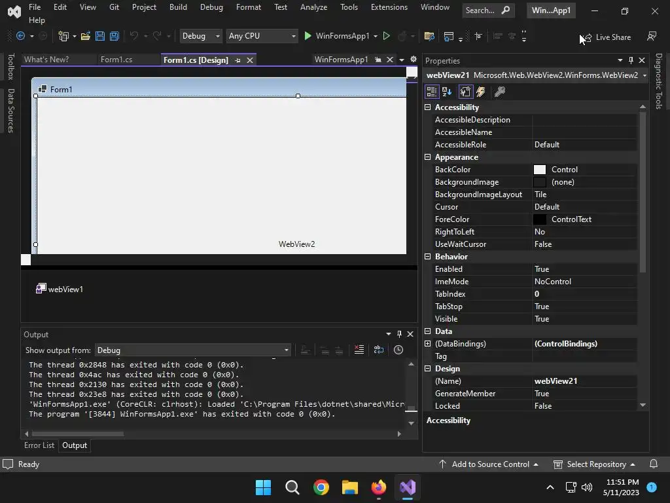Switch to the Form1.cs tab
Image resolution: width=670 pixels, height=503 pixels.
pos(116,60)
